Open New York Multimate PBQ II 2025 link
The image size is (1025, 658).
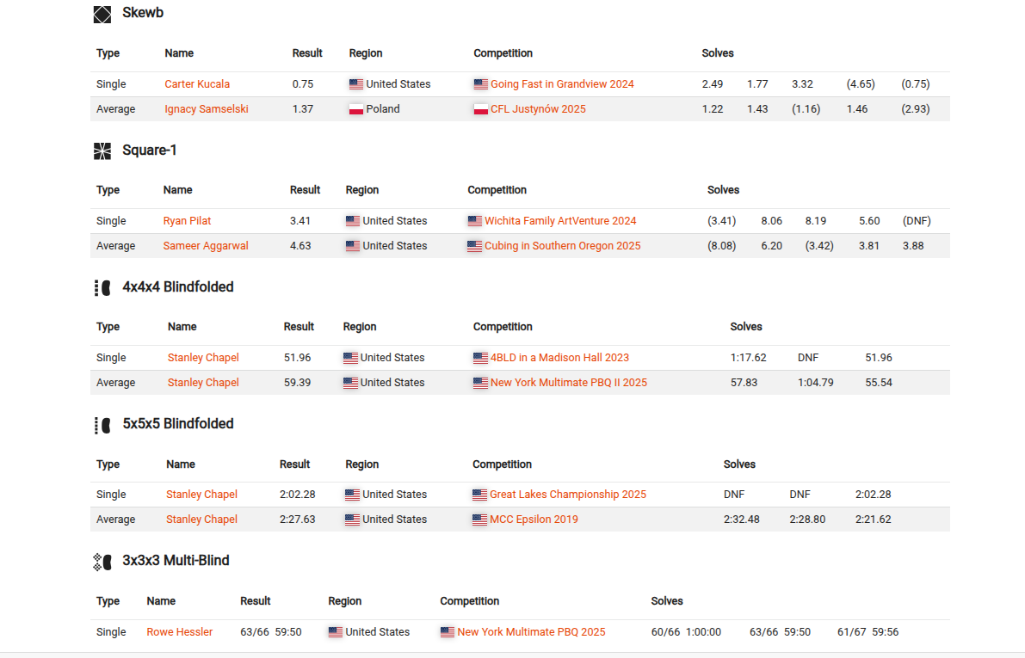pyautogui.click(x=569, y=382)
